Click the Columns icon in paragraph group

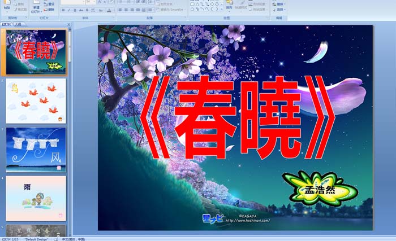tap(150, 10)
